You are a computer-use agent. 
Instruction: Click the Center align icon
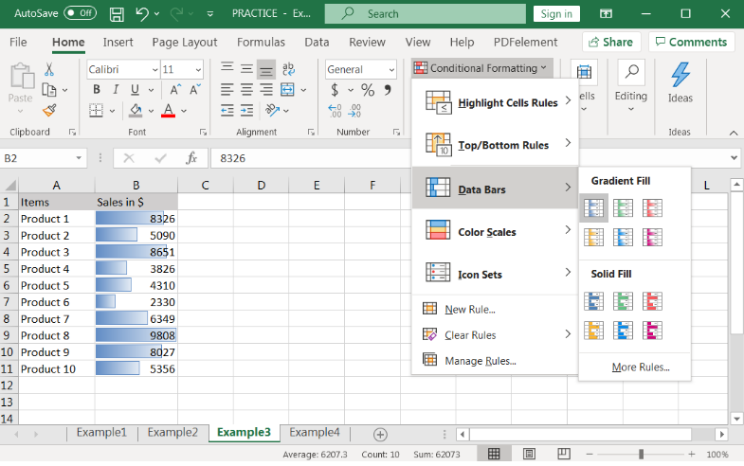[246, 90]
